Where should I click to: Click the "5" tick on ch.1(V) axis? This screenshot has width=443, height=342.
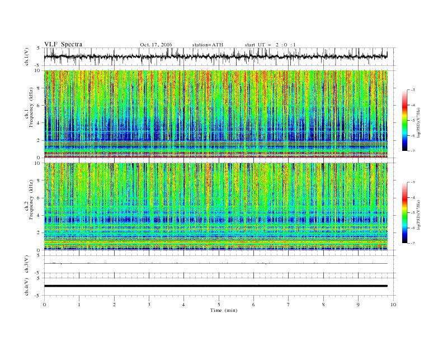pos(39,48)
